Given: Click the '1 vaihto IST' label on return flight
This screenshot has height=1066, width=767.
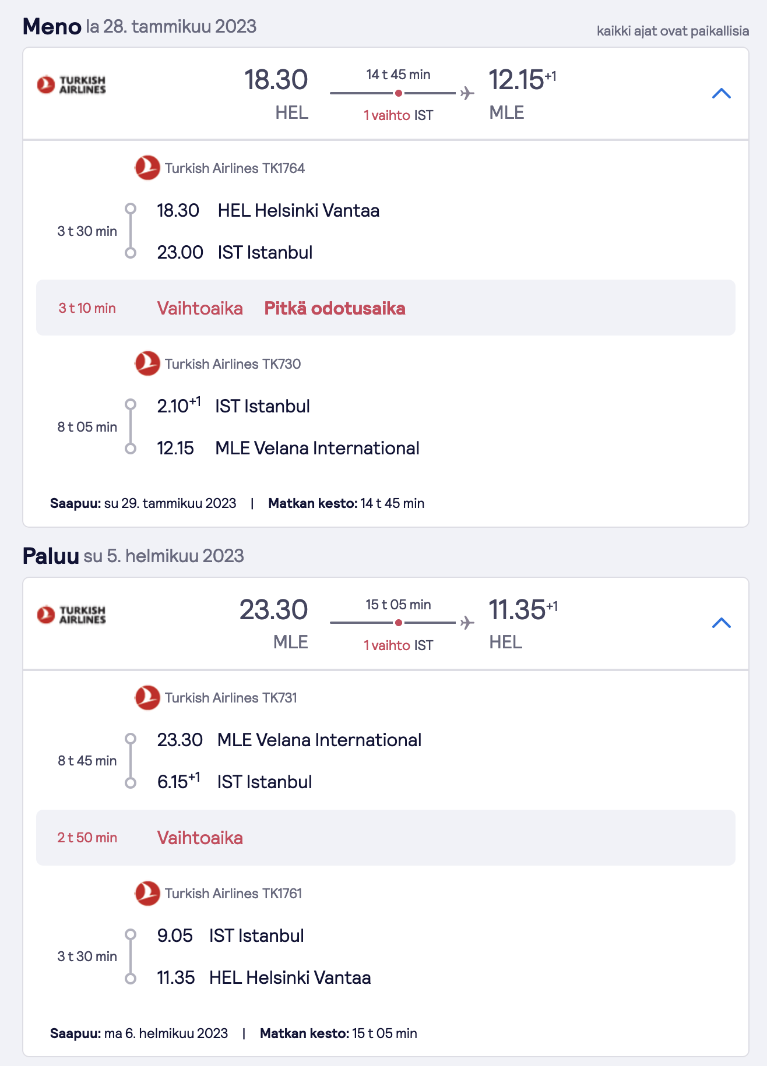Looking at the screenshot, I should pos(399,645).
